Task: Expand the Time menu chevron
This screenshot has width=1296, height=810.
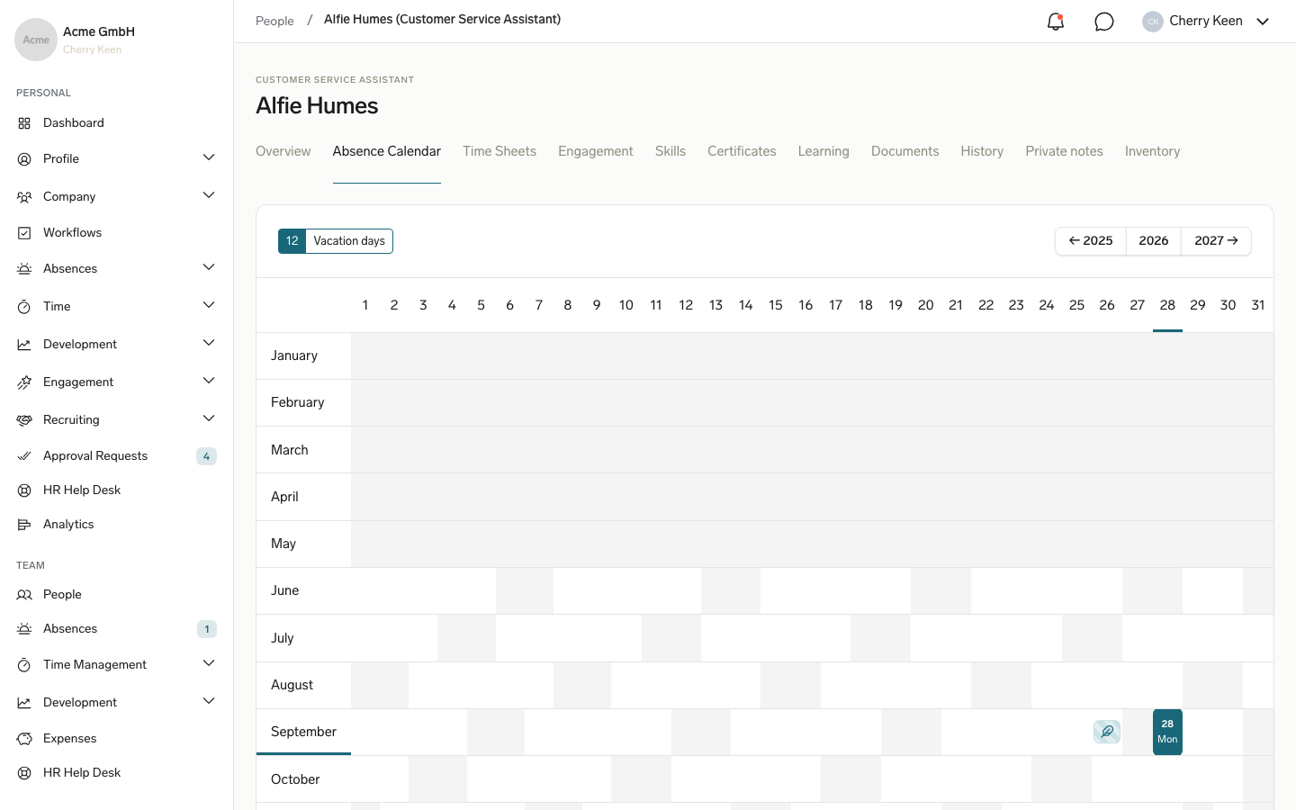Action: pos(209,306)
